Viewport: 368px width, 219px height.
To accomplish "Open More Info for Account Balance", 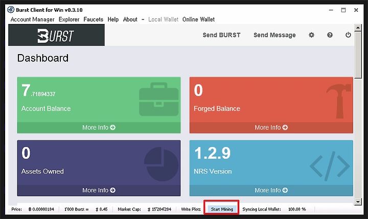I will click(x=99, y=127).
